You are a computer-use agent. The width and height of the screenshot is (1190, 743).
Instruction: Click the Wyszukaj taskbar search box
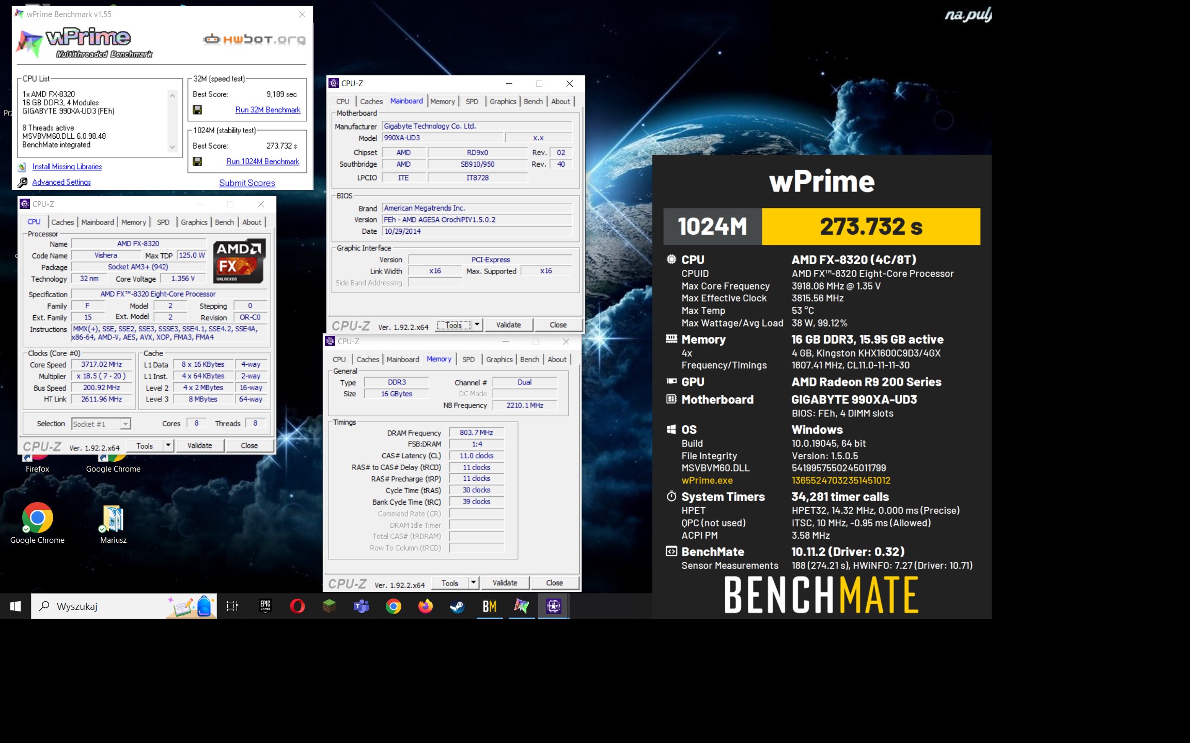[124, 606]
